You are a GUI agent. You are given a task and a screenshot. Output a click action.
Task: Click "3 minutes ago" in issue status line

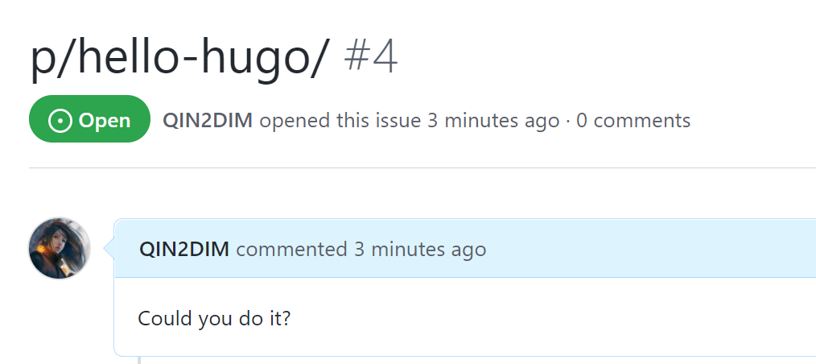pos(492,121)
